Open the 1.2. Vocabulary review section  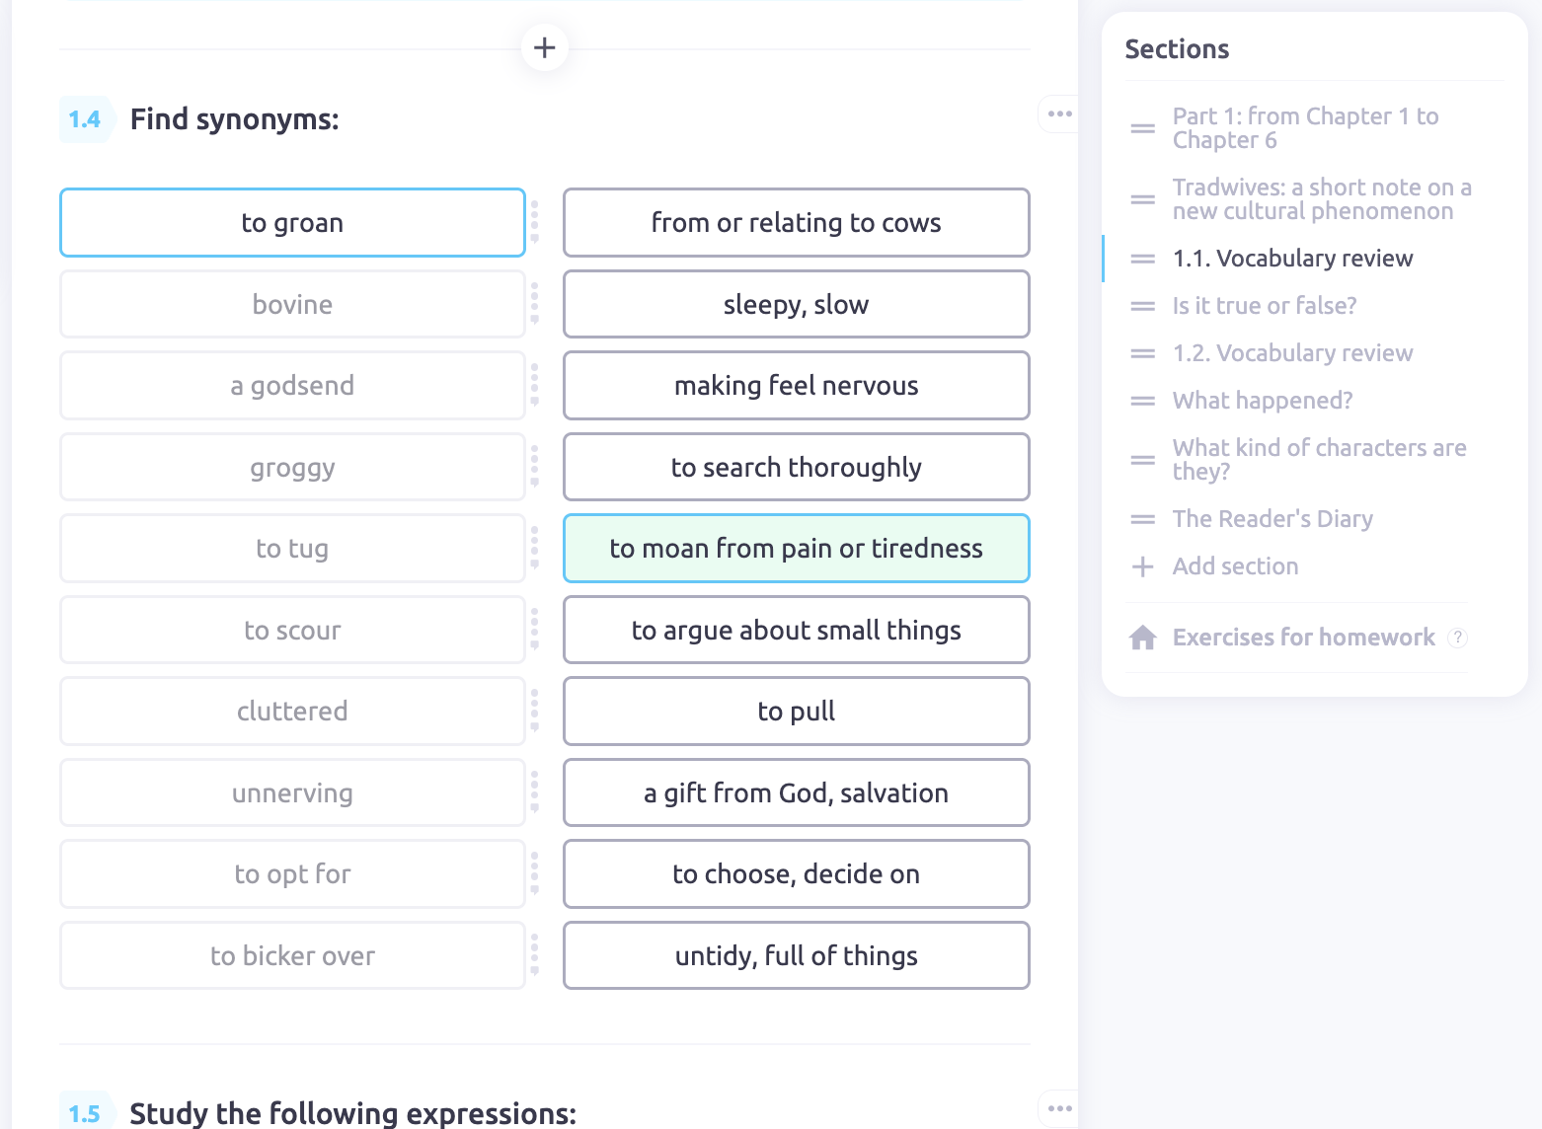(x=1292, y=353)
